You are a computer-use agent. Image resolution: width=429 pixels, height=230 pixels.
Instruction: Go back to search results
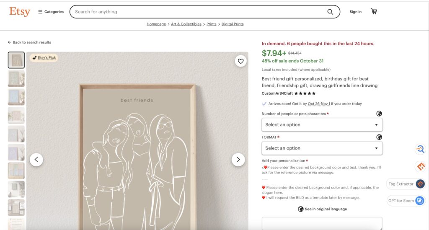pos(29,42)
